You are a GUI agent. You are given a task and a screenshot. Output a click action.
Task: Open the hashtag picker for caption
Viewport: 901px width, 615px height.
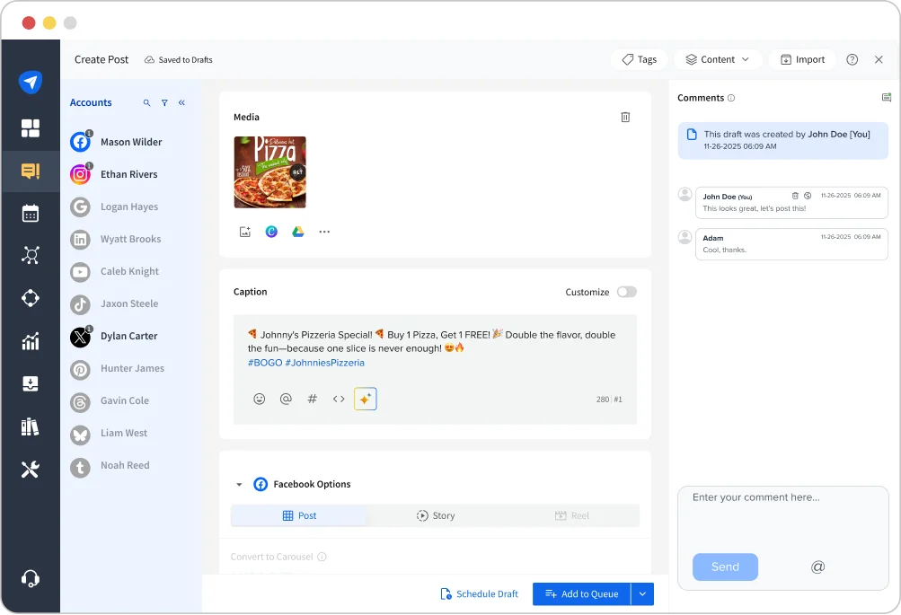(x=312, y=400)
